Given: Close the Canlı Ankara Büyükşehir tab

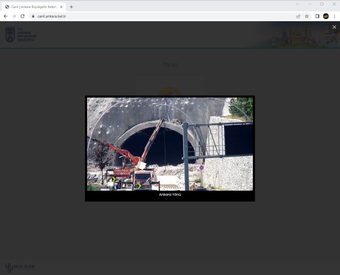Looking at the screenshot, I should (62, 7).
